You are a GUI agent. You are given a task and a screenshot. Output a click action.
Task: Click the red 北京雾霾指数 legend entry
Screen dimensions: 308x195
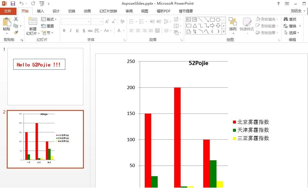pyautogui.click(x=251, y=122)
